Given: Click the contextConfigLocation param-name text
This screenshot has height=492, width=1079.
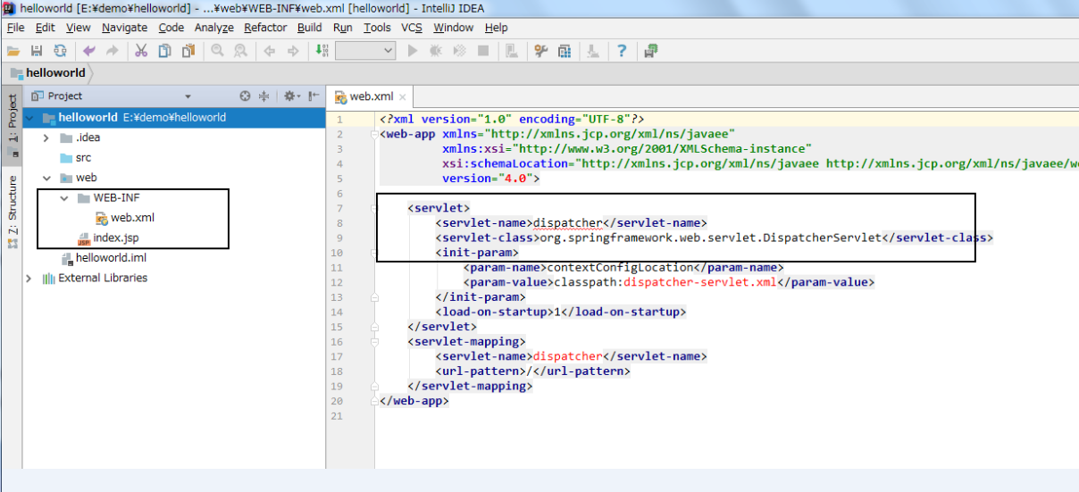Looking at the screenshot, I should point(620,267).
